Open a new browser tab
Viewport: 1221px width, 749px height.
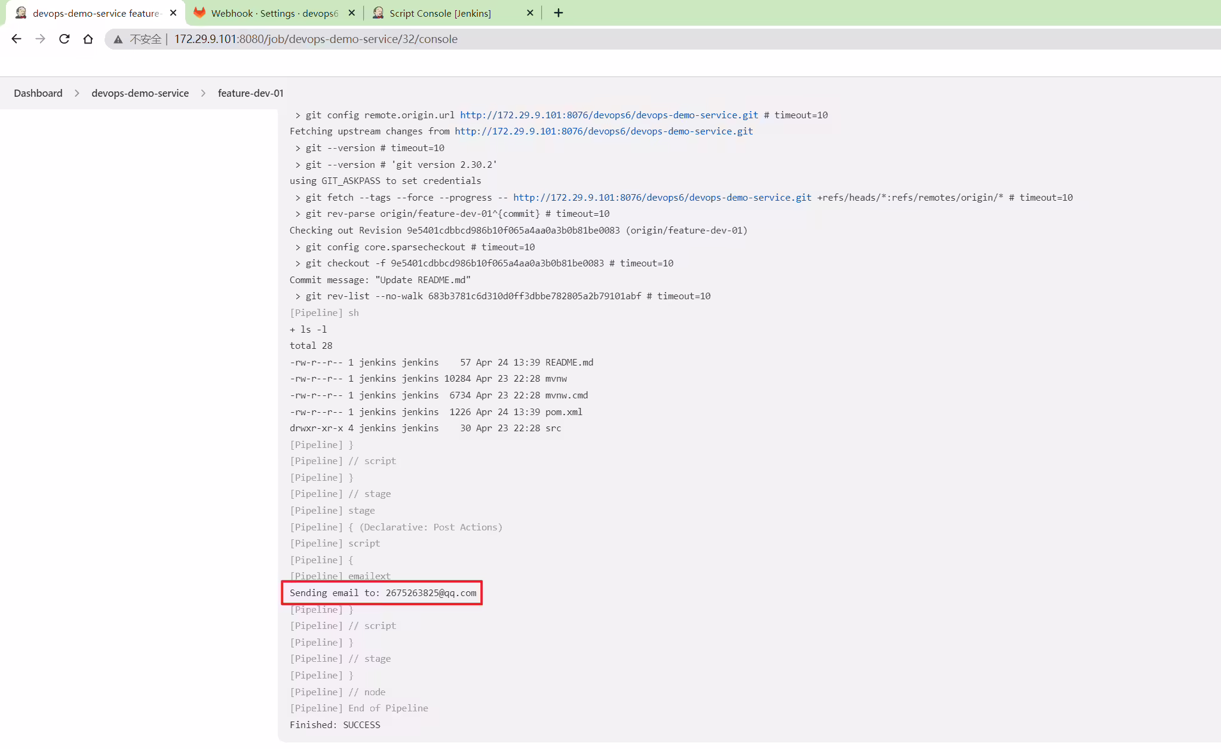click(559, 13)
